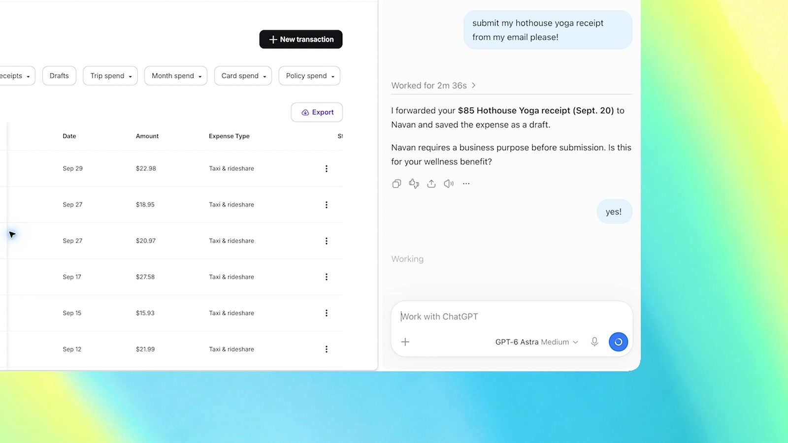This screenshot has height=443, width=788.
Task: Click the Export button
Action: tap(317, 112)
